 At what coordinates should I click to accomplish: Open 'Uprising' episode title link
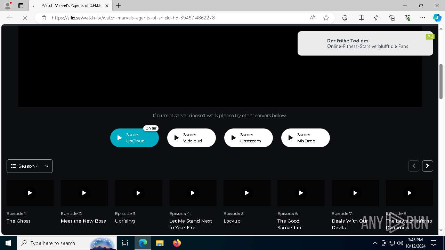(125, 221)
